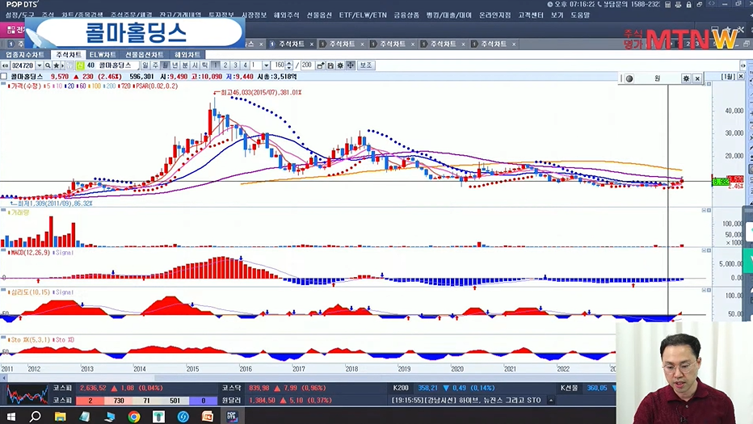Expand news ticker with small up arrow
This screenshot has width=753, height=424.
pyautogui.click(x=551, y=400)
